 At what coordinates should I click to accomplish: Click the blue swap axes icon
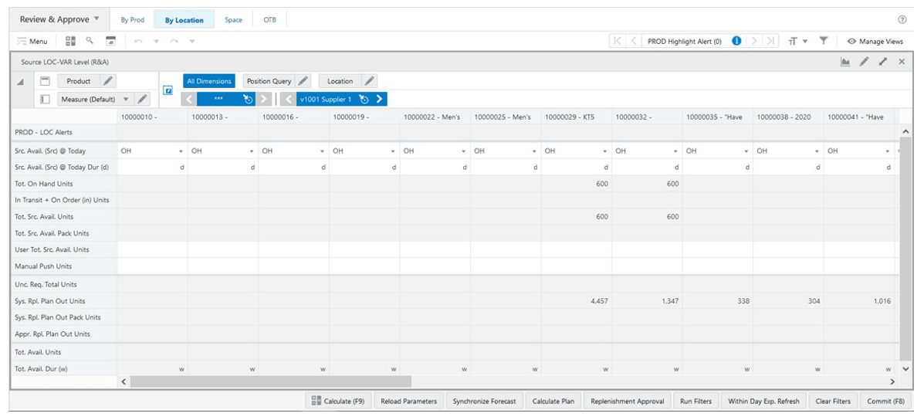pyautogui.click(x=169, y=90)
